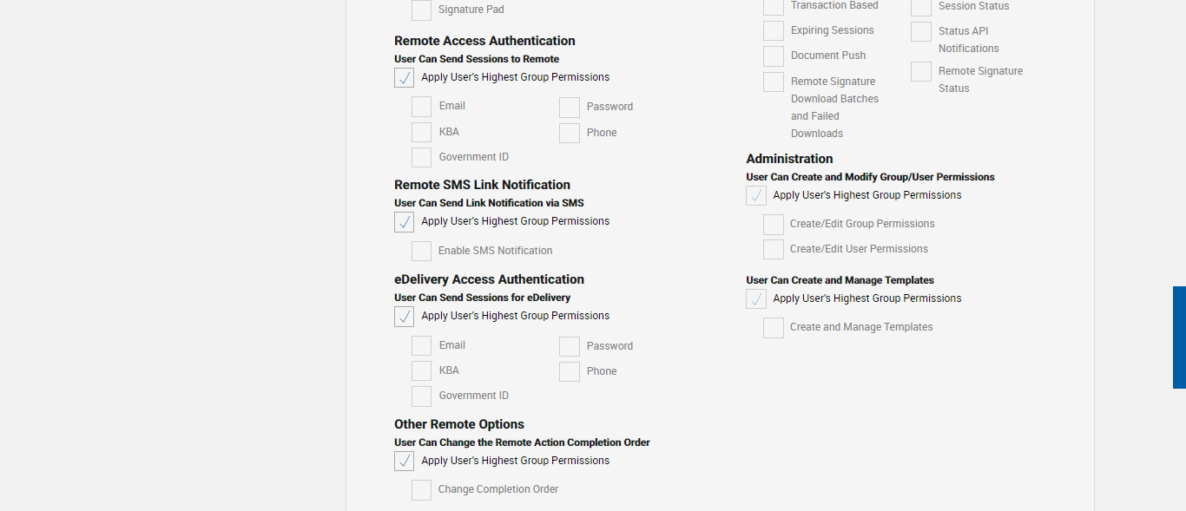Image resolution: width=1186 pixels, height=511 pixels.
Task: Tick the Status API Notifications checkbox
Action: click(921, 32)
